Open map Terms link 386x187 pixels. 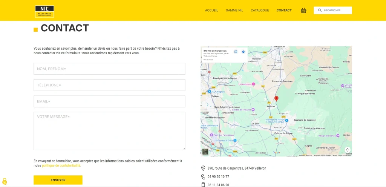(x=335, y=155)
